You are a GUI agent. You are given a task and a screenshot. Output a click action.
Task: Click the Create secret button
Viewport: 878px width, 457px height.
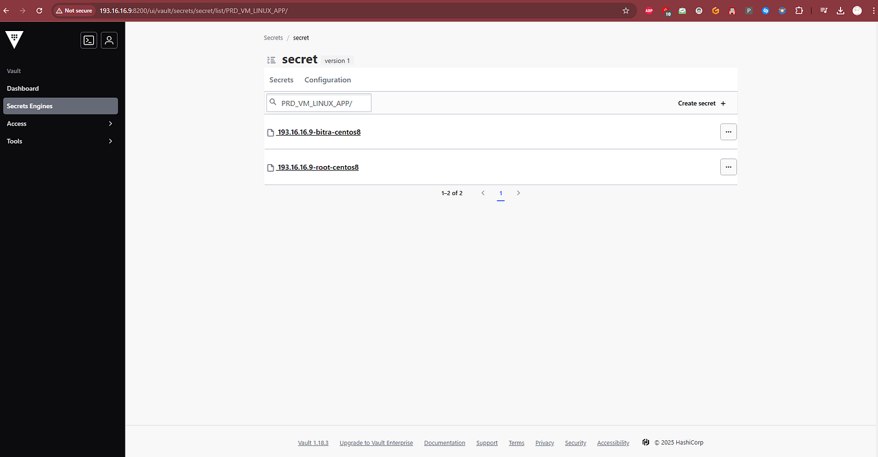click(x=701, y=103)
